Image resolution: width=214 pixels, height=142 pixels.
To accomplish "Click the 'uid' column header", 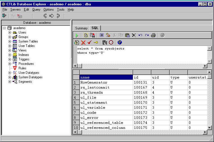I will [x=160, y=77].
